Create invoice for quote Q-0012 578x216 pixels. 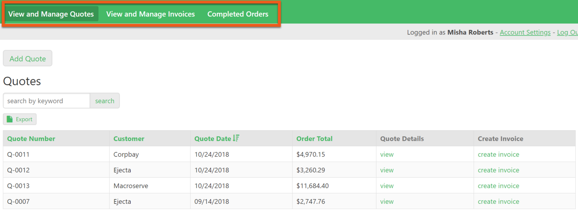point(498,170)
